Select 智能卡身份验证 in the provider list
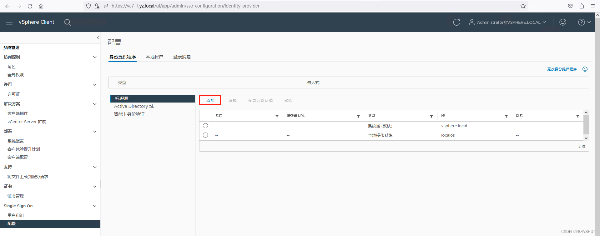This screenshot has height=236, width=600. point(129,114)
